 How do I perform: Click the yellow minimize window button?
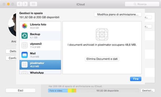[8, 4]
